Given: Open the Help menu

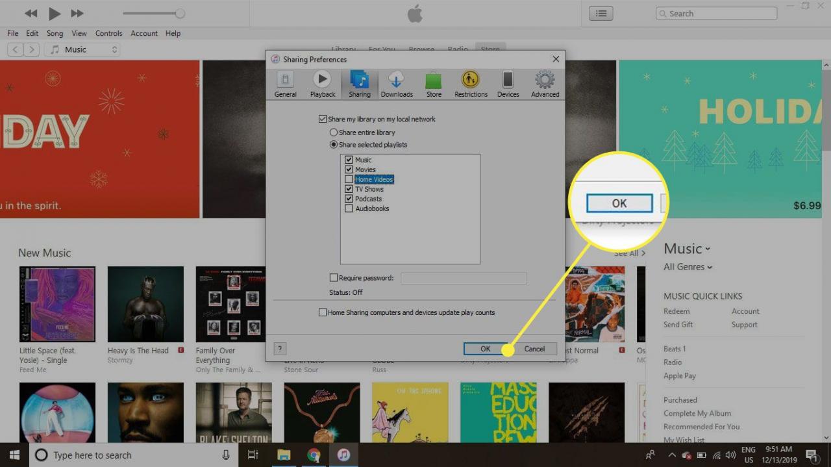Looking at the screenshot, I should click(x=173, y=33).
